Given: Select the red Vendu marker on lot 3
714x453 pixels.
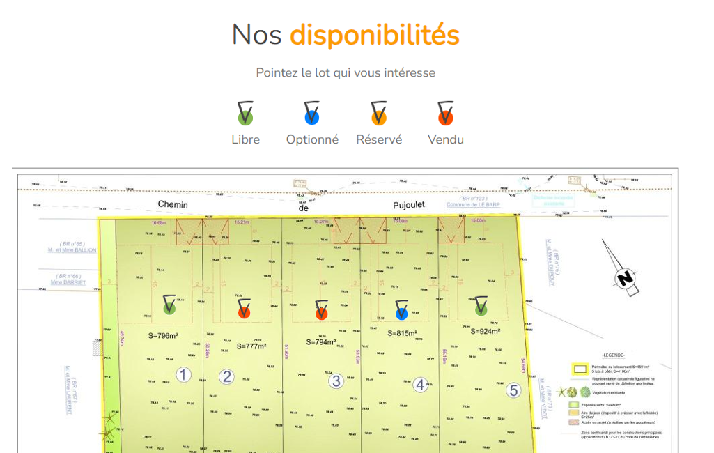Looking at the screenshot, I should click(x=321, y=310).
